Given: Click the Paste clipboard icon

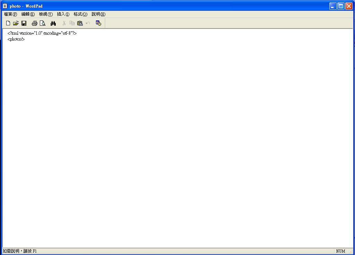Looking at the screenshot, I should [x=80, y=23].
